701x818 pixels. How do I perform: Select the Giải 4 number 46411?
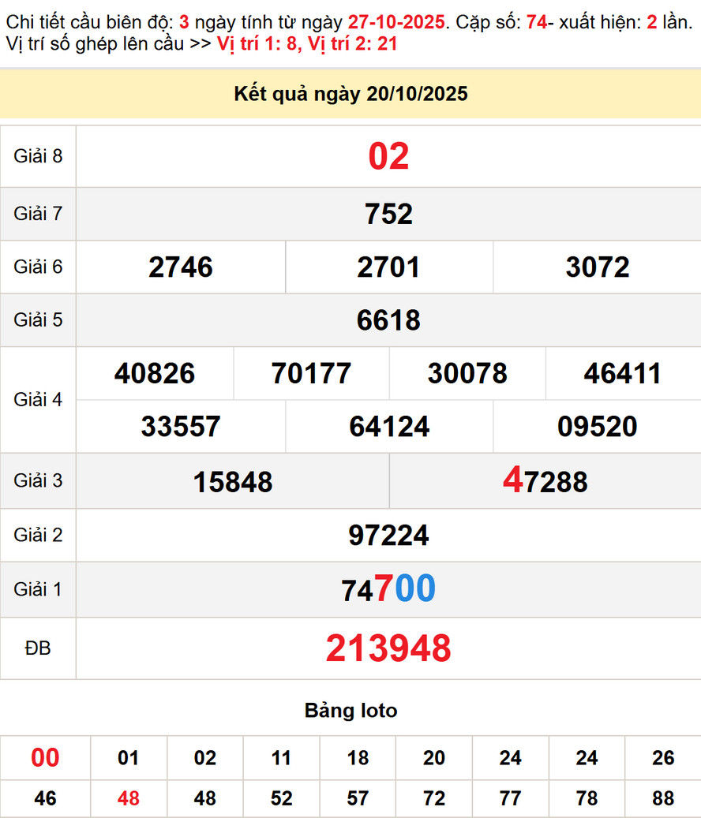[623, 373]
